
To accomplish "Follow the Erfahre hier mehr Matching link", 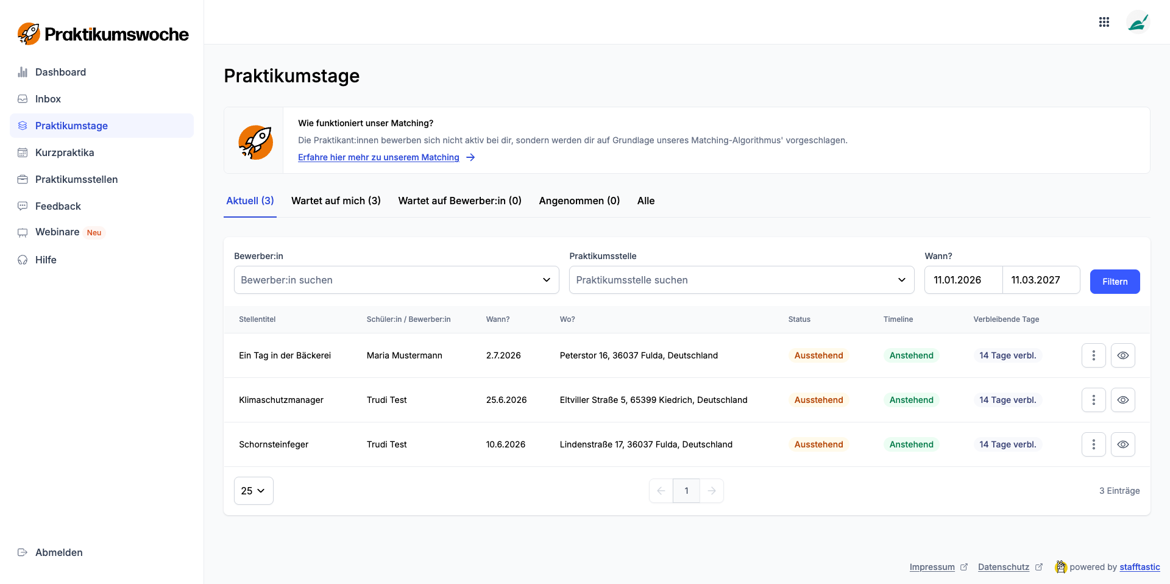I will click(378, 157).
